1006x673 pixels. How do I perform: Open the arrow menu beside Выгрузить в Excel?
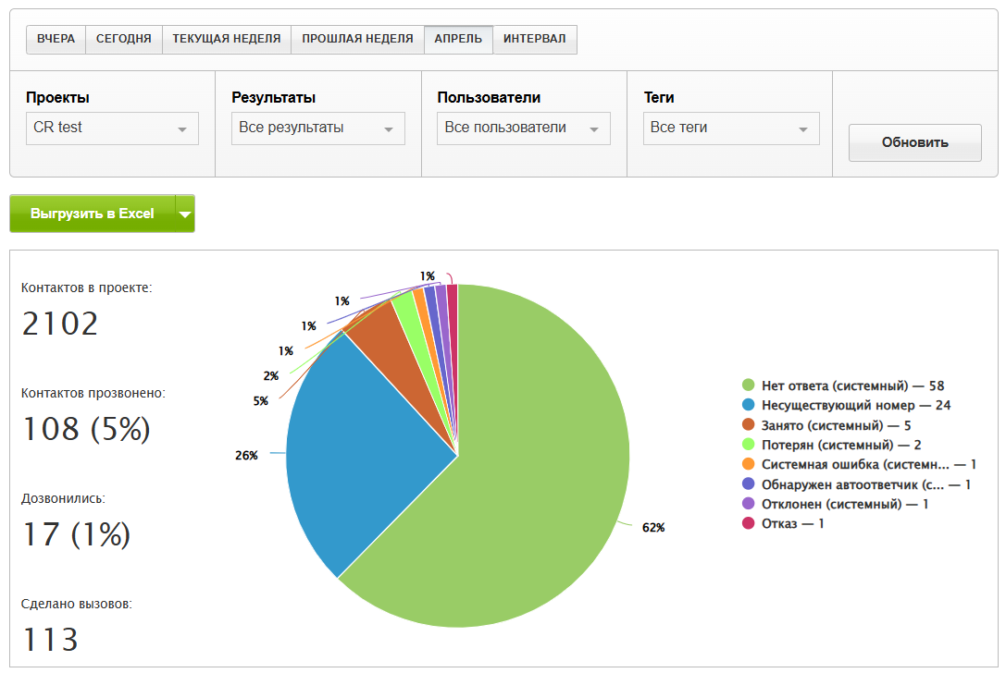pyautogui.click(x=185, y=214)
